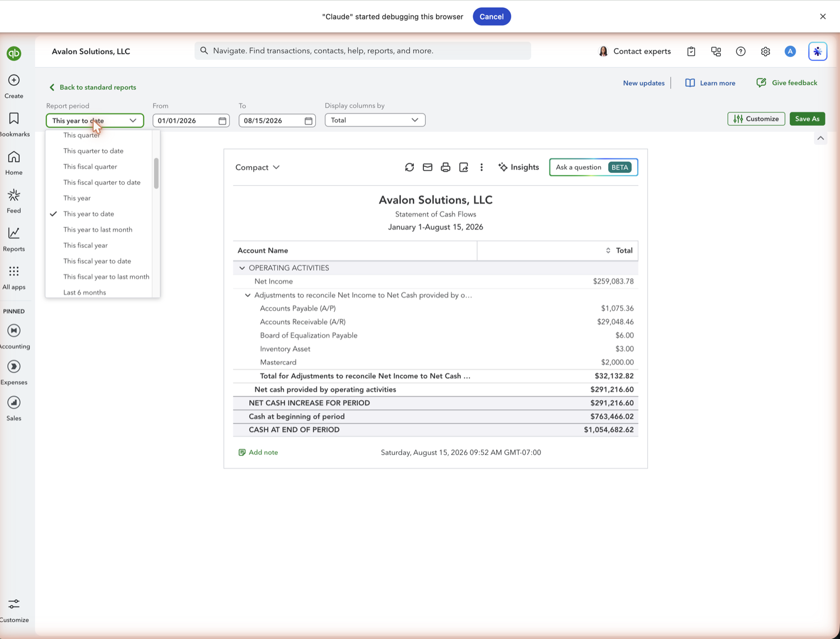840x639 pixels.
Task: Refresh the report with the refresh icon
Action: click(409, 167)
